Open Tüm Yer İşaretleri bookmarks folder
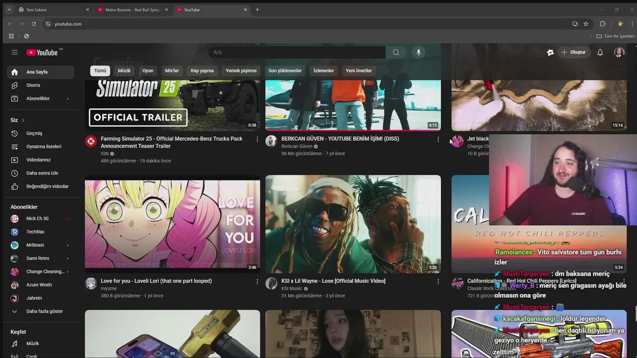637x358 pixels. (616, 36)
